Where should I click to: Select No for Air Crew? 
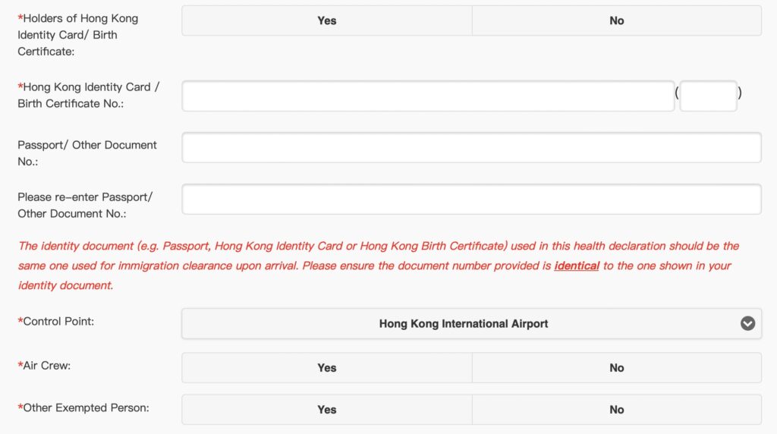point(616,367)
